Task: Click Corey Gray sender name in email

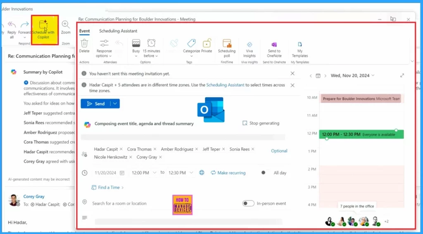Action: pos(34,196)
